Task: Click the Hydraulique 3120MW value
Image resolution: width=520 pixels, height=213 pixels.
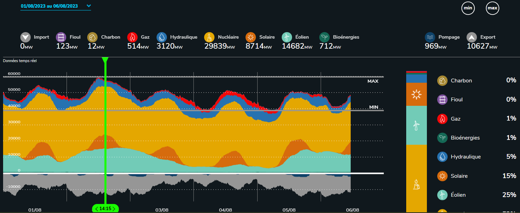Action: pos(170,46)
